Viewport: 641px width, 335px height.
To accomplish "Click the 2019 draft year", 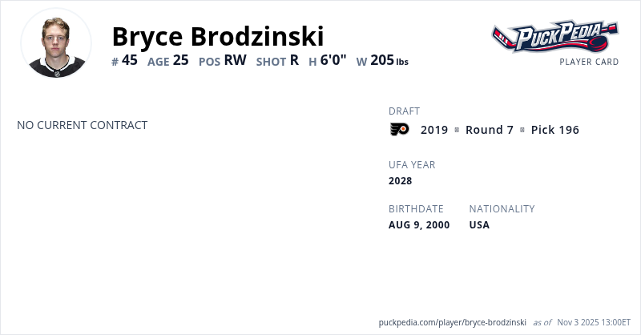I will [434, 130].
